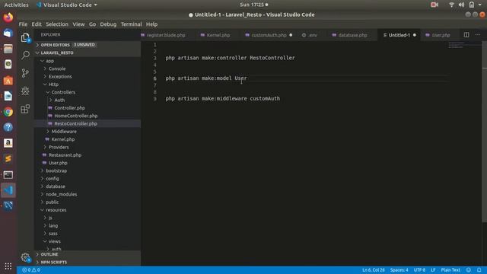The height and width of the screenshot is (274, 487).
Task: Open Show Applications grid icon
Action: [8, 266]
